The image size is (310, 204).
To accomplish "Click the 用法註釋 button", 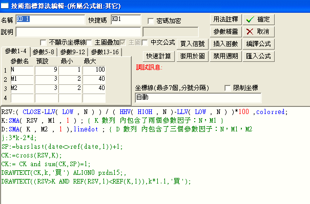I will (225, 19).
